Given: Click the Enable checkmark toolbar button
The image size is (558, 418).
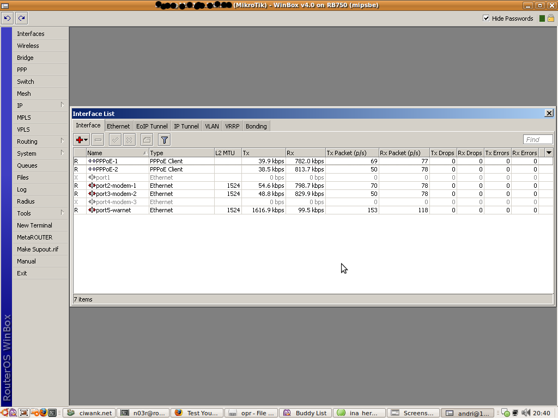Looking at the screenshot, I should [115, 140].
